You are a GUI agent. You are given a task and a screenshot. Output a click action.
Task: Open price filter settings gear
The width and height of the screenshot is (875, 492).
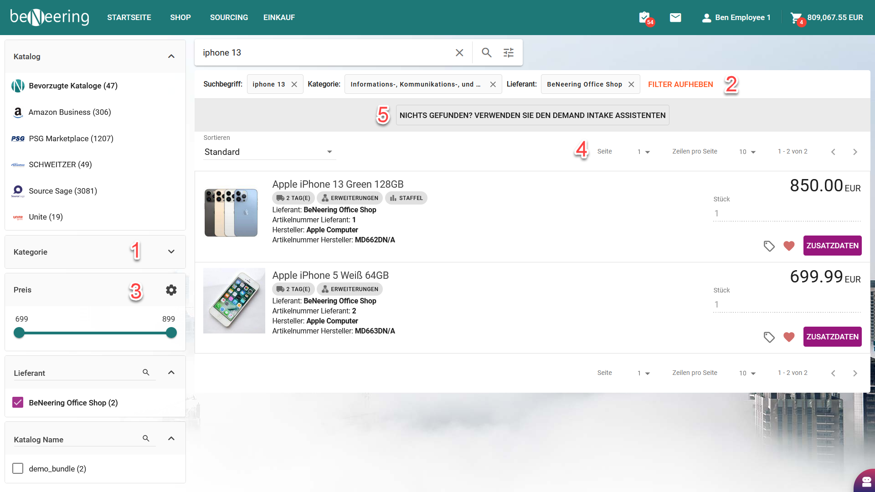click(x=171, y=290)
